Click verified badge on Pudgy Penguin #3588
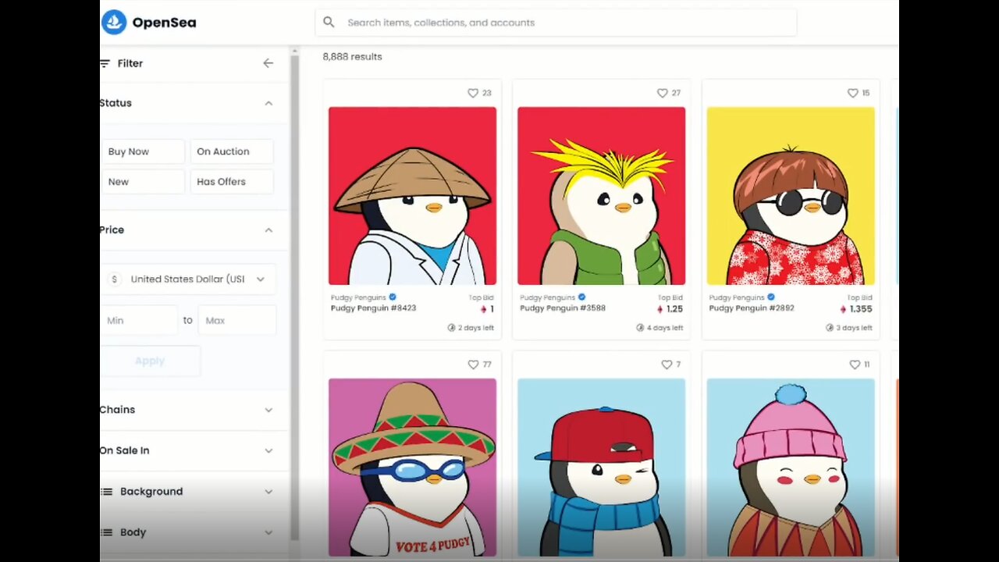Image resolution: width=999 pixels, height=562 pixels. 582,297
